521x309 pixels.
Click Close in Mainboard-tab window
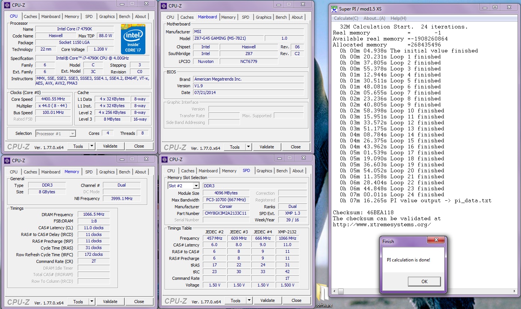[x=296, y=147]
